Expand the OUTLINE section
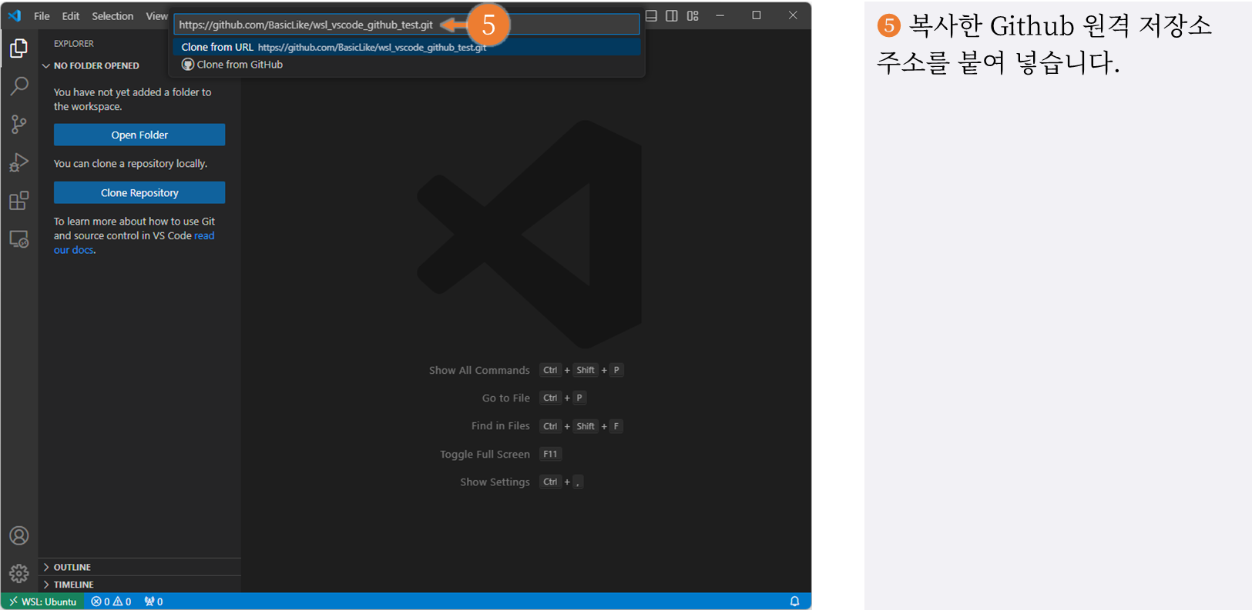Screen dimensions: 1252x610 (139, 567)
